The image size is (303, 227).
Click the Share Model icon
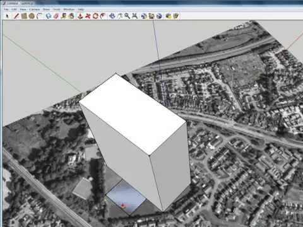(x=176, y=16)
